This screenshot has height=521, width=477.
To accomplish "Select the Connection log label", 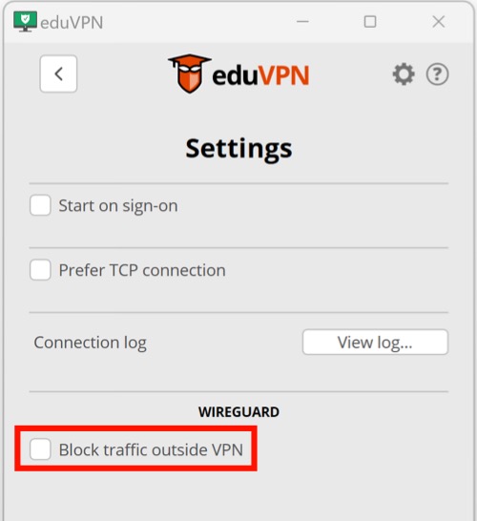I will pyautogui.click(x=90, y=343).
